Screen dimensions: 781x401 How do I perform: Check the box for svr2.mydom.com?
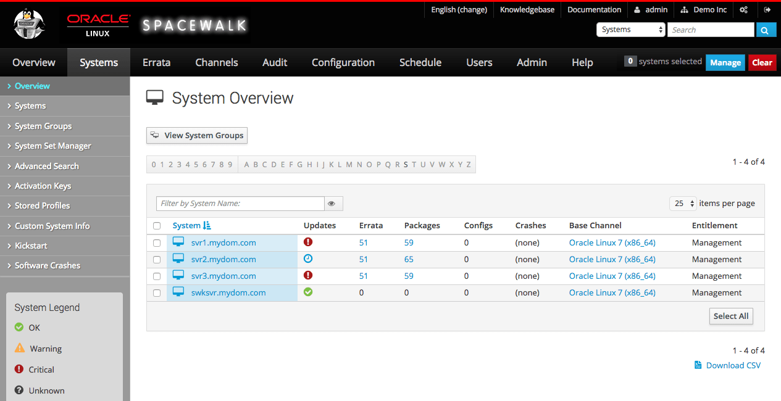(x=157, y=260)
